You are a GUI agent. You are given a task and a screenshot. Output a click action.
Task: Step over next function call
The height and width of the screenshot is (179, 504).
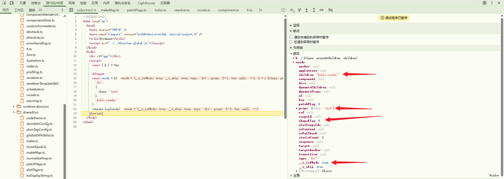(299, 10)
